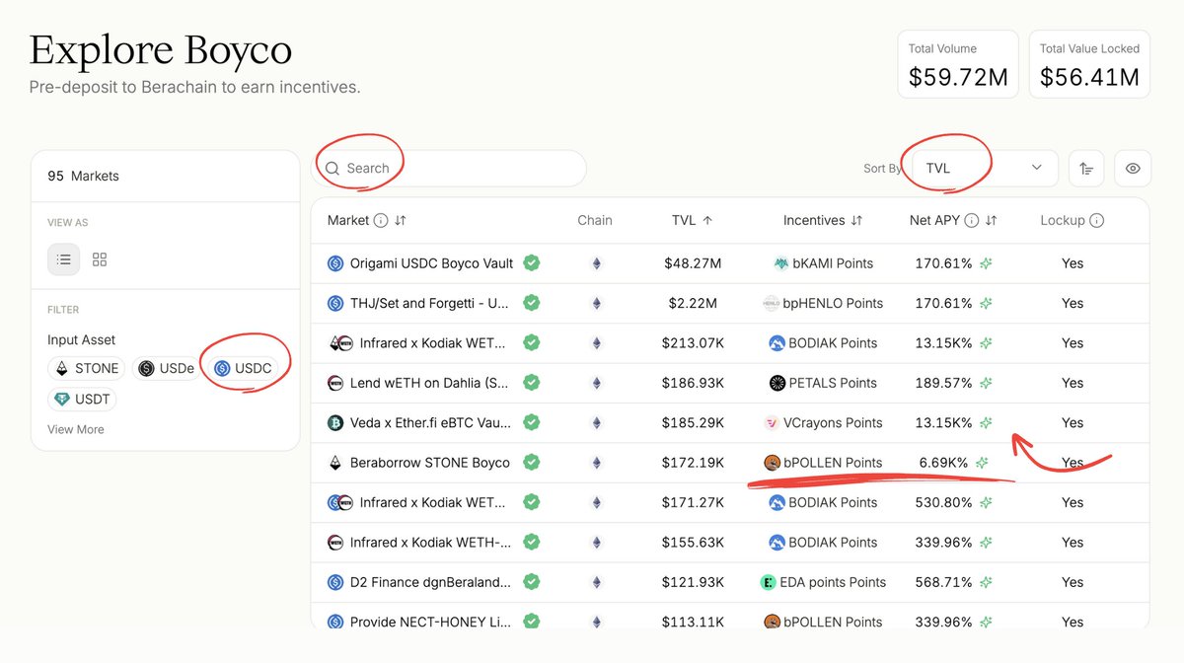Open Veda x Ether.fi eBTC Vault market
The width and height of the screenshot is (1184, 663).
tap(430, 422)
